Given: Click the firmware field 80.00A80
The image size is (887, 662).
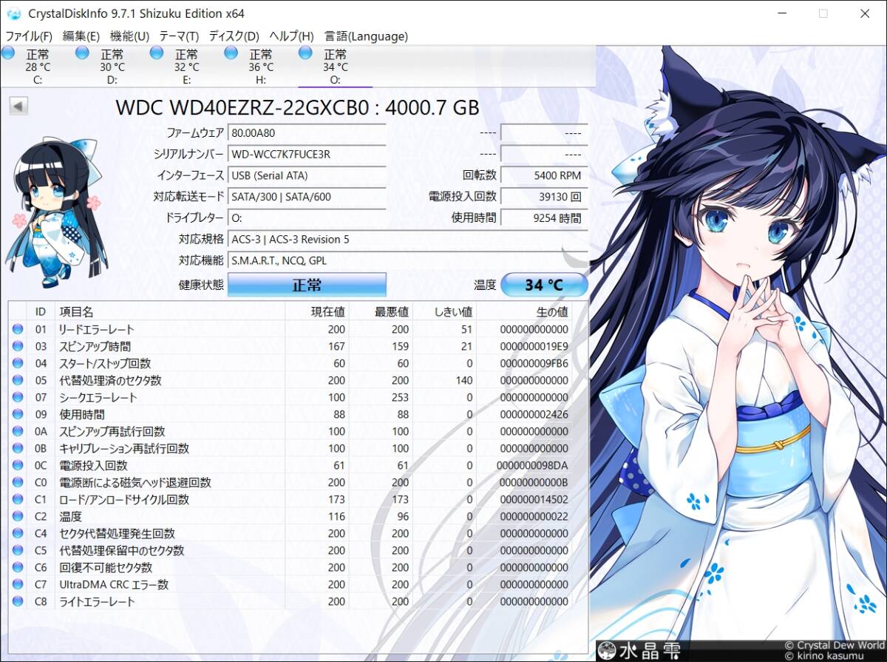Looking at the screenshot, I should coord(307,133).
